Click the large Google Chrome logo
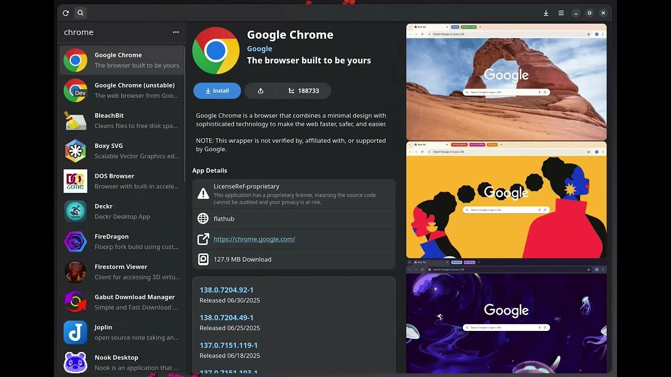Viewport: 671px width, 377px height. pyautogui.click(x=216, y=50)
